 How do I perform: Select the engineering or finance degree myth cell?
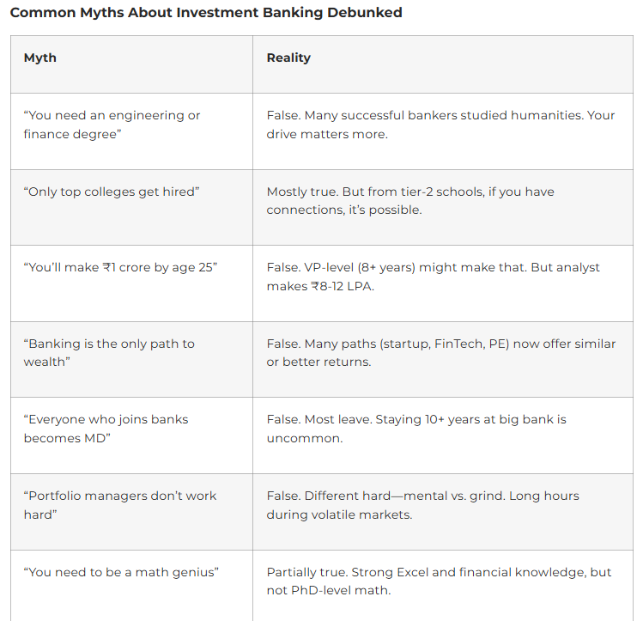112,125
